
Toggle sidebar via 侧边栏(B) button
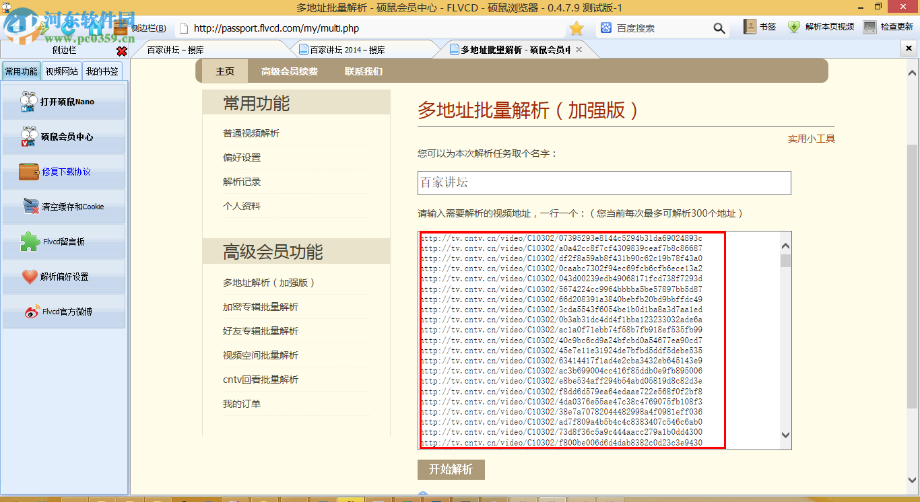(x=141, y=28)
